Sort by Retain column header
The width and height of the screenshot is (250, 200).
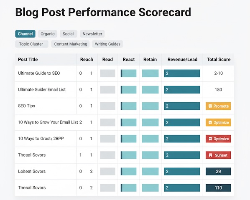point(150,59)
